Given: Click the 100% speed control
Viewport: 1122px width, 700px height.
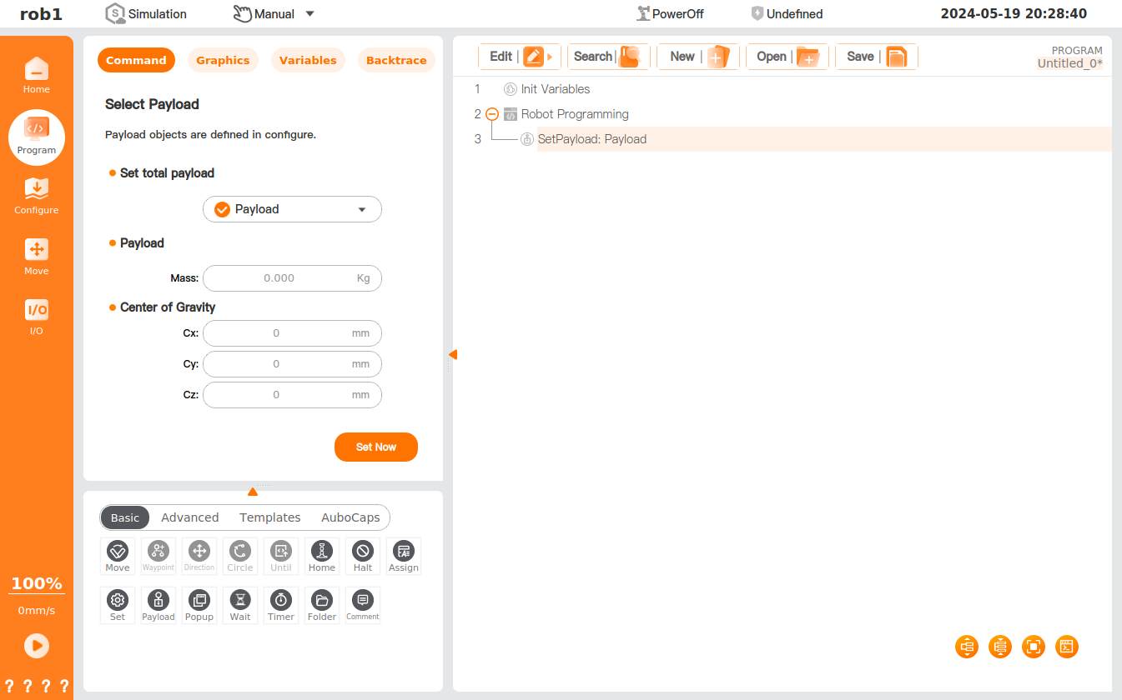Looking at the screenshot, I should pos(37,583).
